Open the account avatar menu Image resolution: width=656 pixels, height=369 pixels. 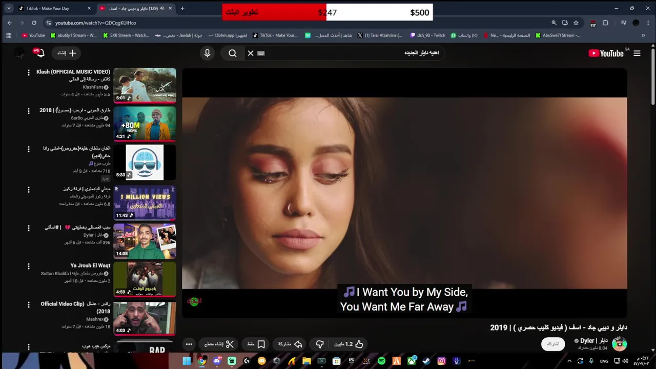click(x=19, y=53)
